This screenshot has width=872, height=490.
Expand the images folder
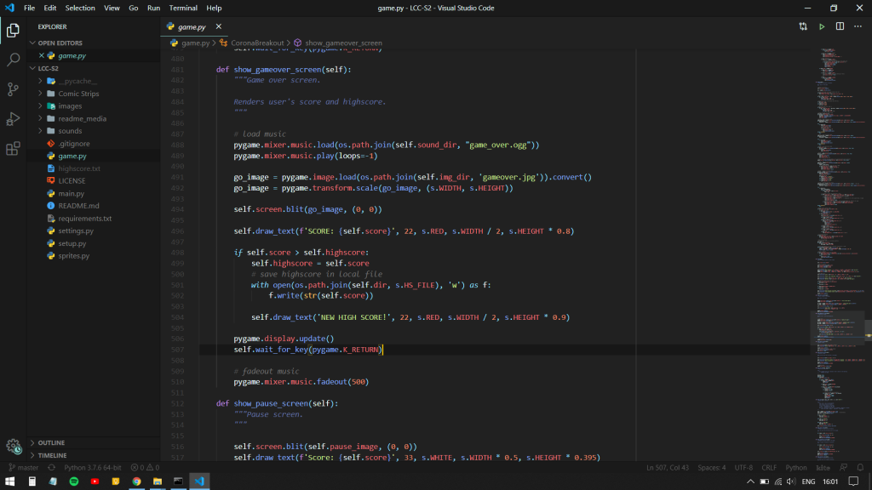click(70, 106)
